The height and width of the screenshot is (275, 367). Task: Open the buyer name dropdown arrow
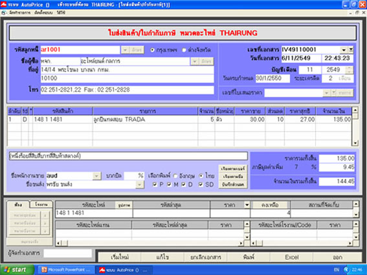194,61
